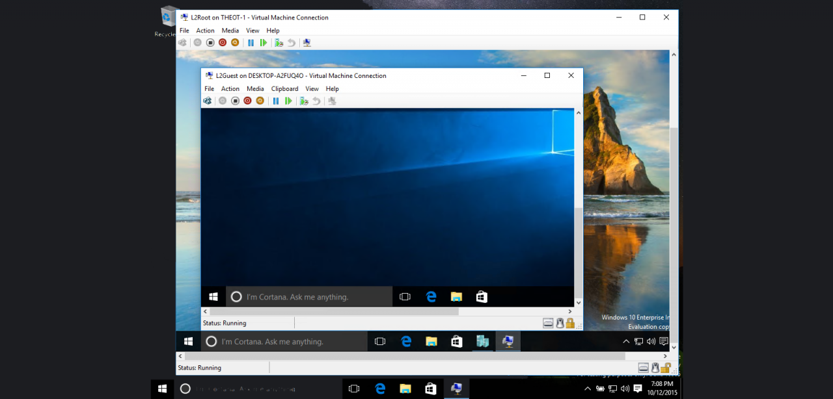Launch Edge from the L2Root desktop taskbar
This screenshot has width=833, height=399.
click(x=406, y=341)
